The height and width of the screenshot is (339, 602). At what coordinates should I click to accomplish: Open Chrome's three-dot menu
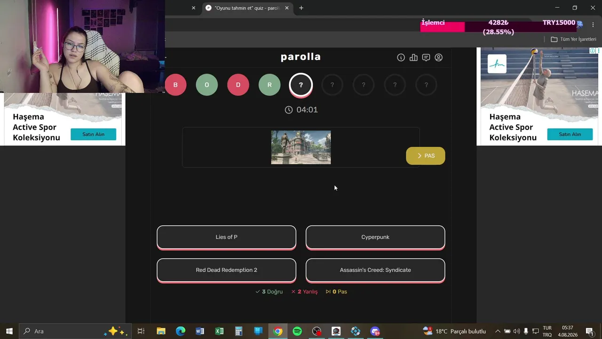593,25
